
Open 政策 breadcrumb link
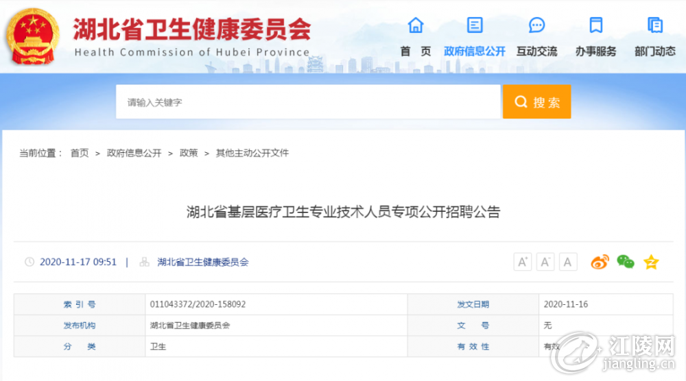coord(189,153)
